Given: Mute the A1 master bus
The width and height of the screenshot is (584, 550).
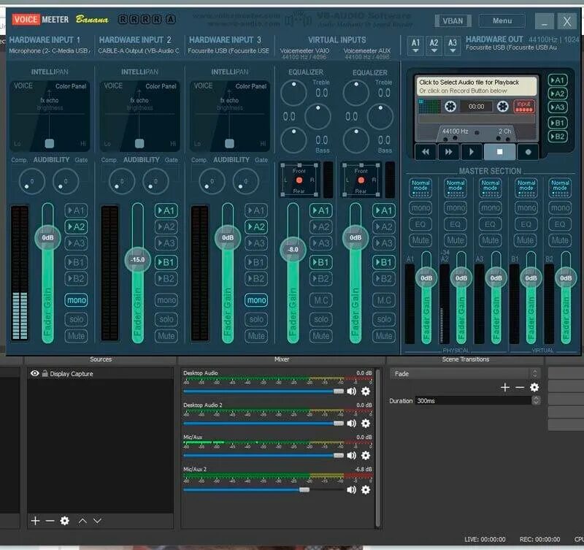Looking at the screenshot, I should pos(420,240).
